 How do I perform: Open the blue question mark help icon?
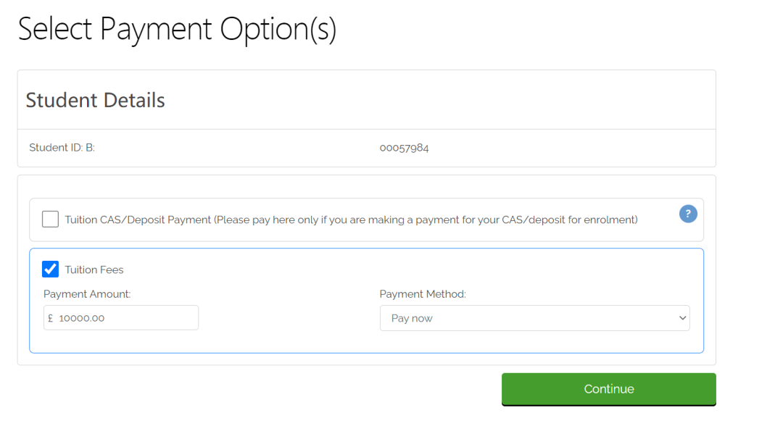687,214
